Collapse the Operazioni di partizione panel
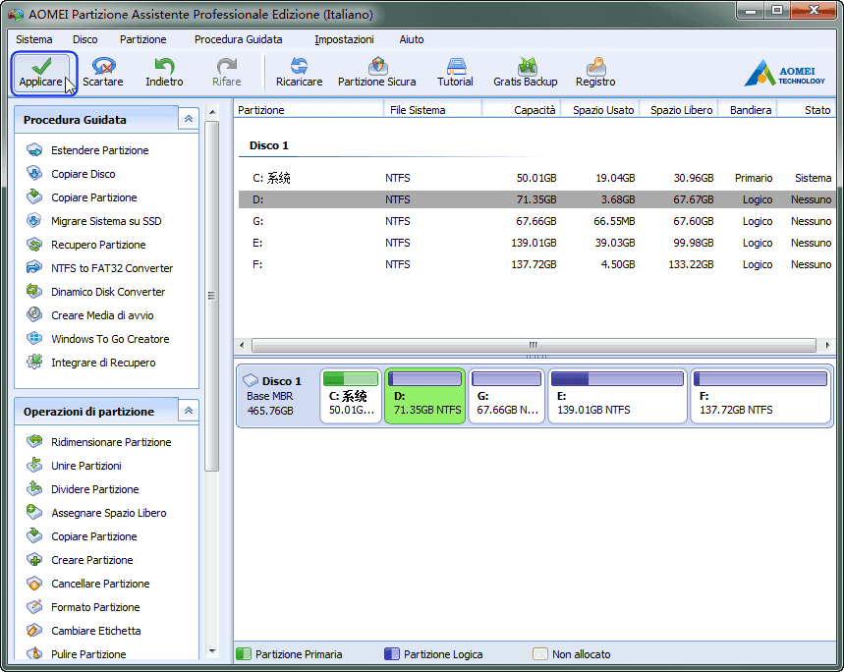 [189, 411]
